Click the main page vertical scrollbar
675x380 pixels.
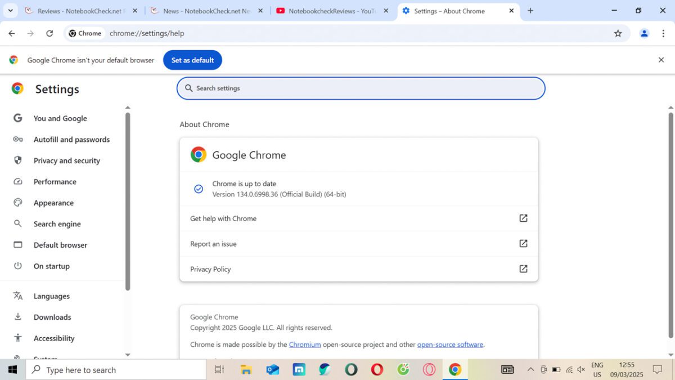pos(670,225)
